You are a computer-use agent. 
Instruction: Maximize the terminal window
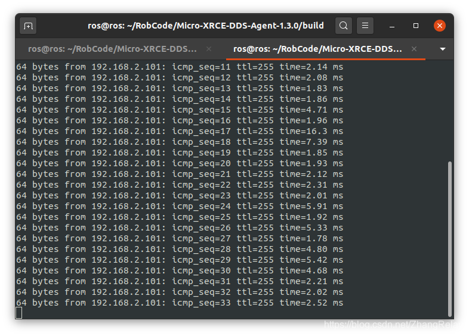pos(416,26)
